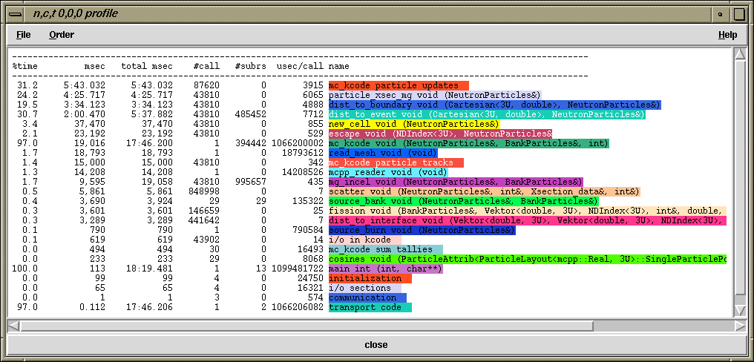
Task: Click the close button at bottom
Action: (376, 345)
